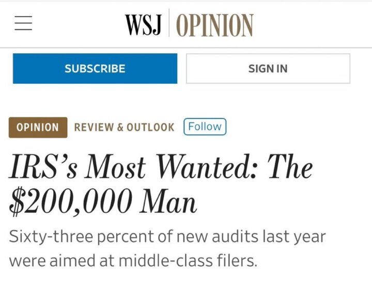Click the word 'Wanted:' in headline
This screenshot has height=288, width=372.
[207, 166]
